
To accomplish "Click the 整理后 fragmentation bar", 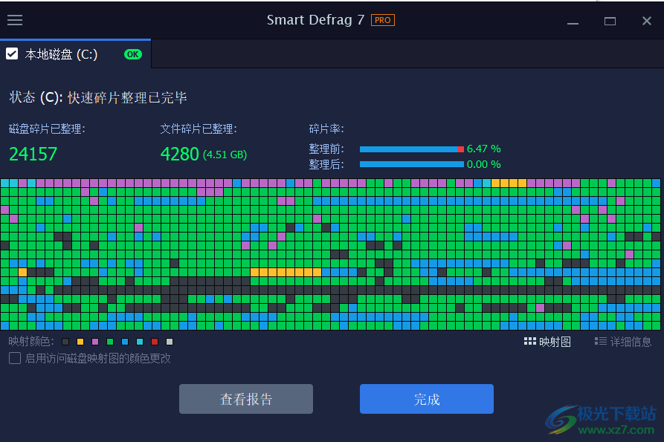I will (x=412, y=164).
